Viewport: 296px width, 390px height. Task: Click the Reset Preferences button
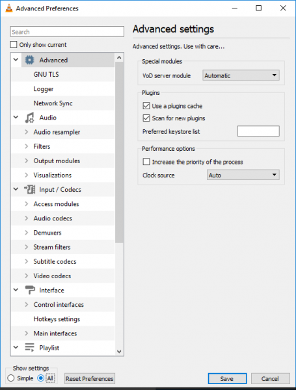(90, 378)
